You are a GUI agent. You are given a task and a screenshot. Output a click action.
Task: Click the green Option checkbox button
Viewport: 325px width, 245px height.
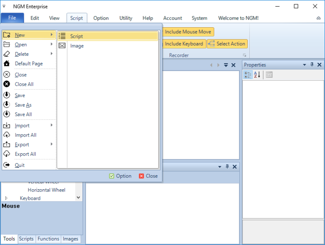click(x=120, y=176)
